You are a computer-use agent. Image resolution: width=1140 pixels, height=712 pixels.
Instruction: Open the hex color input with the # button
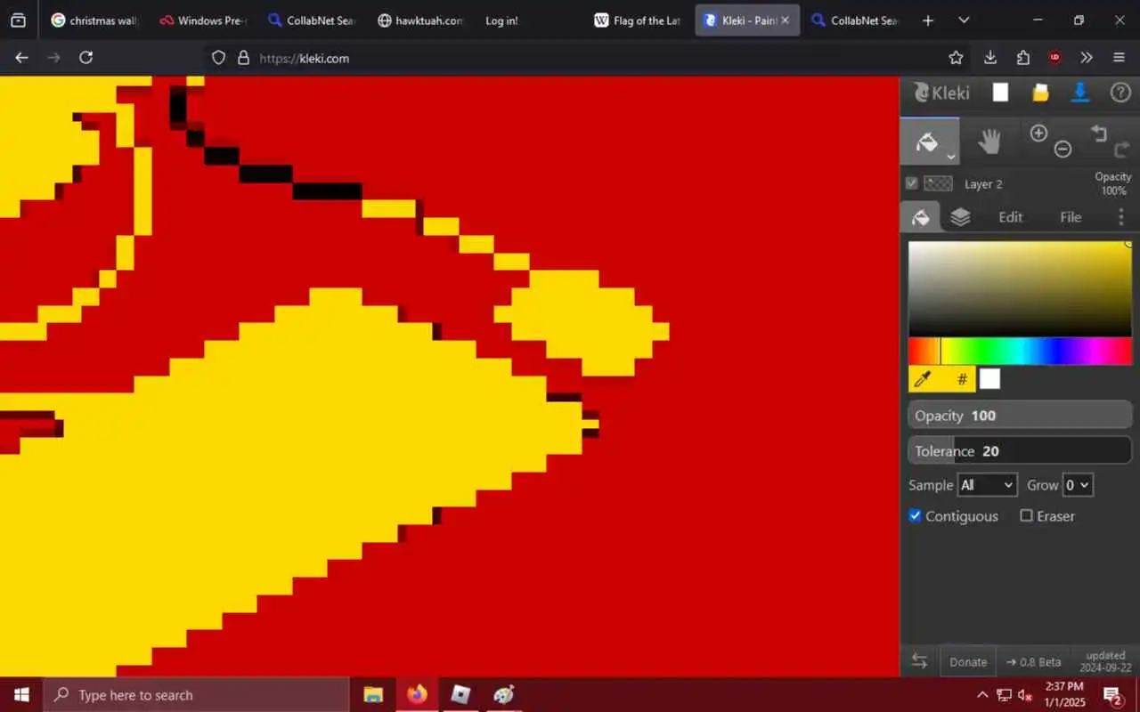pyautogui.click(x=962, y=379)
